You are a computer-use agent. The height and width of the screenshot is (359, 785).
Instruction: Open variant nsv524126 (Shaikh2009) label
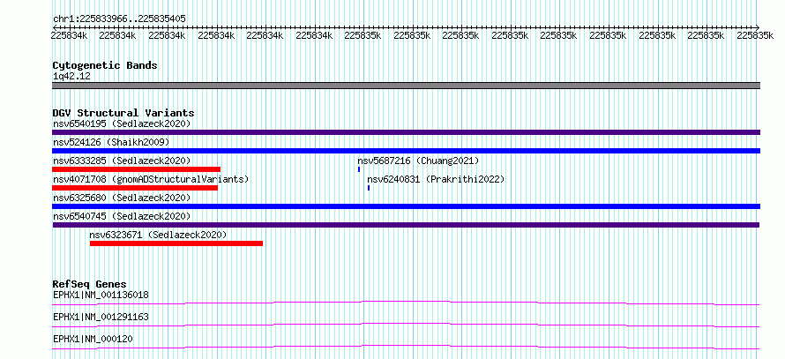[111, 142]
